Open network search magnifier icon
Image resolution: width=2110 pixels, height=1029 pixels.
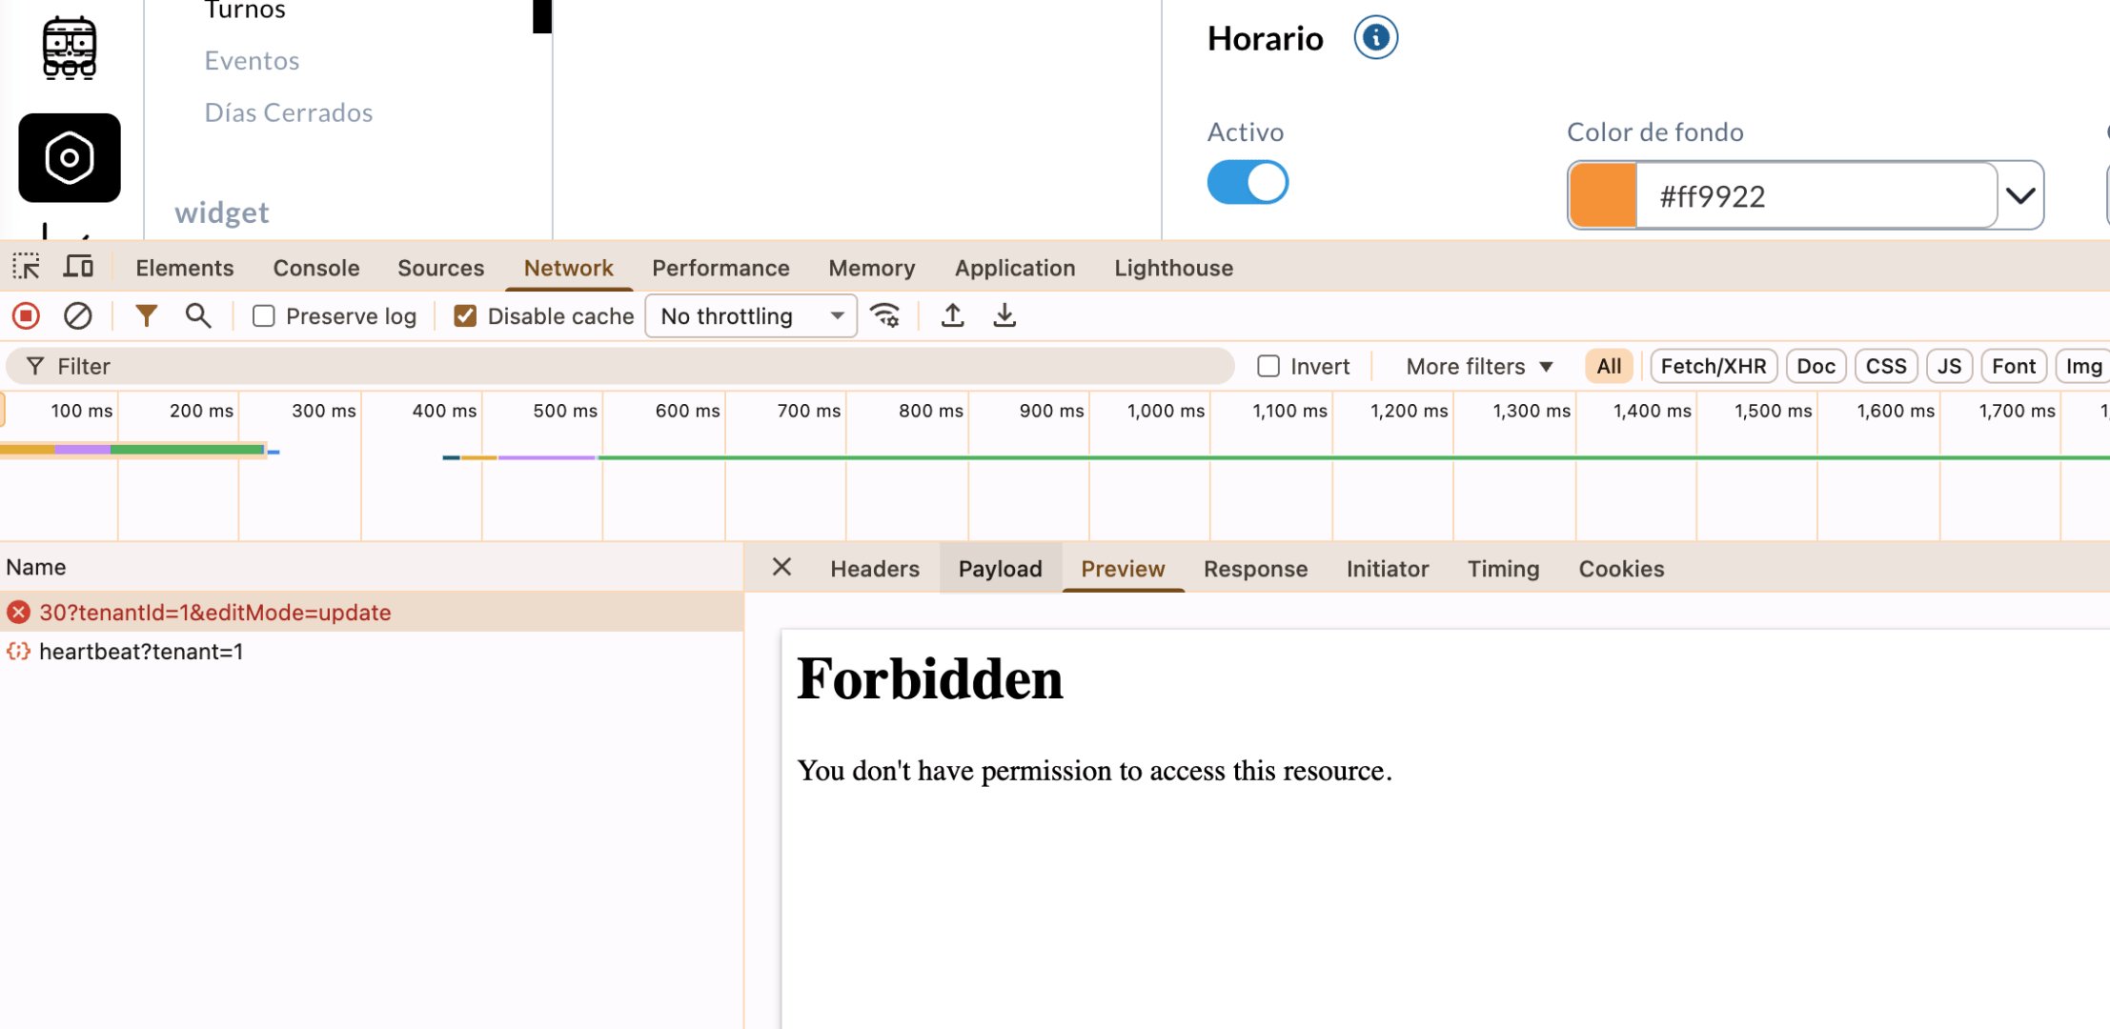point(197,315)
